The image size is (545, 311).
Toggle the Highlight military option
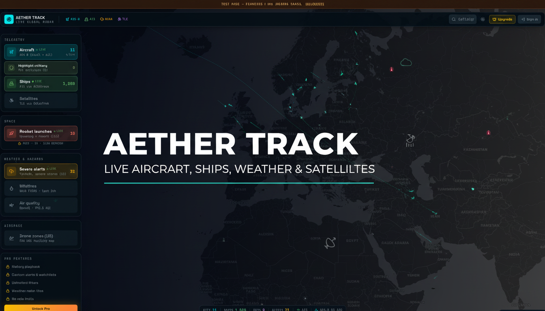point(41,68)
